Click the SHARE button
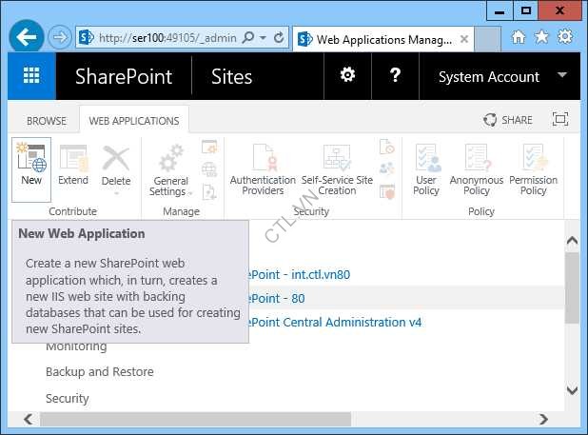The height and width of the screenshot is (435, 588). pos(508,120)
